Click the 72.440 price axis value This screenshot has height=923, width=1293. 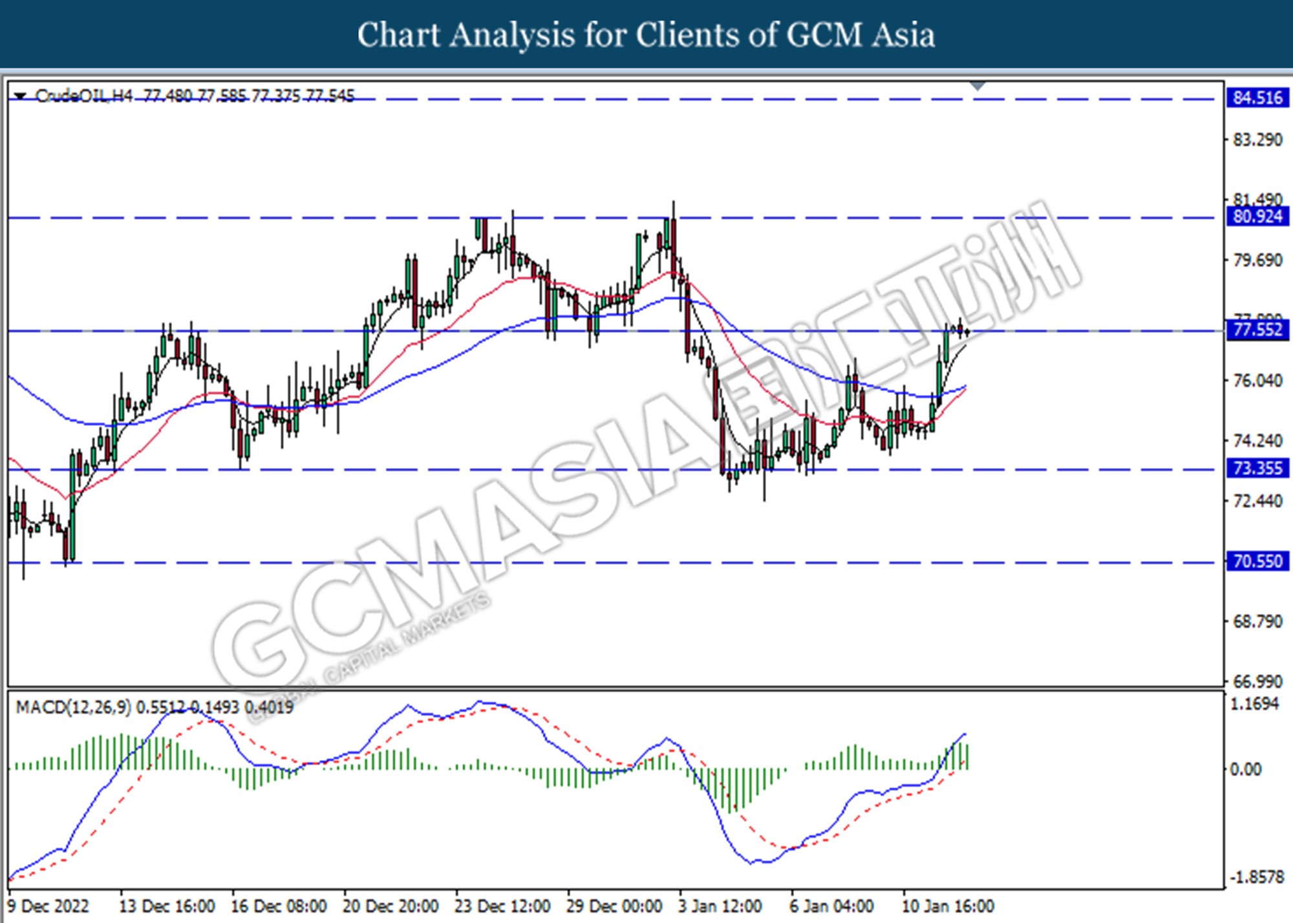pos(1257,501)
